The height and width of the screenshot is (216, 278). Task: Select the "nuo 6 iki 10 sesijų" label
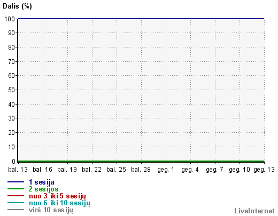(59, 203)
